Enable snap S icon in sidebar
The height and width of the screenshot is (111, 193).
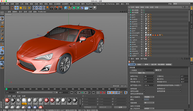point(2,53)
